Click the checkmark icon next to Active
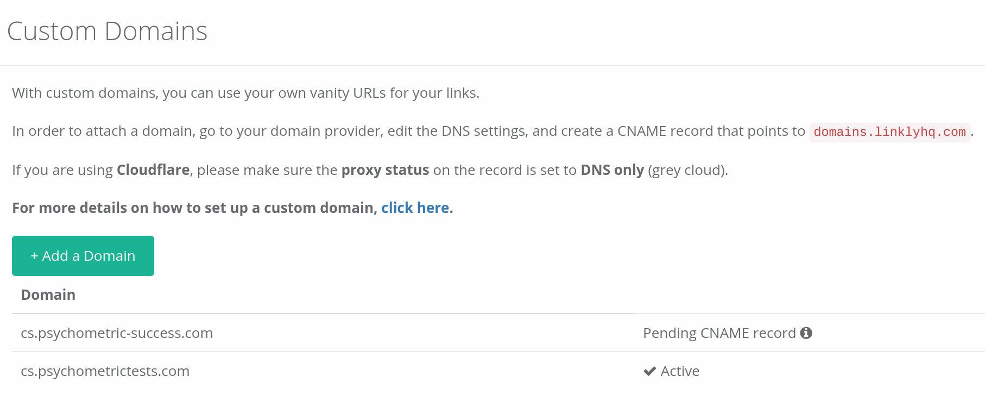Screen dimensions: 985x414 [x=649, y=372]
